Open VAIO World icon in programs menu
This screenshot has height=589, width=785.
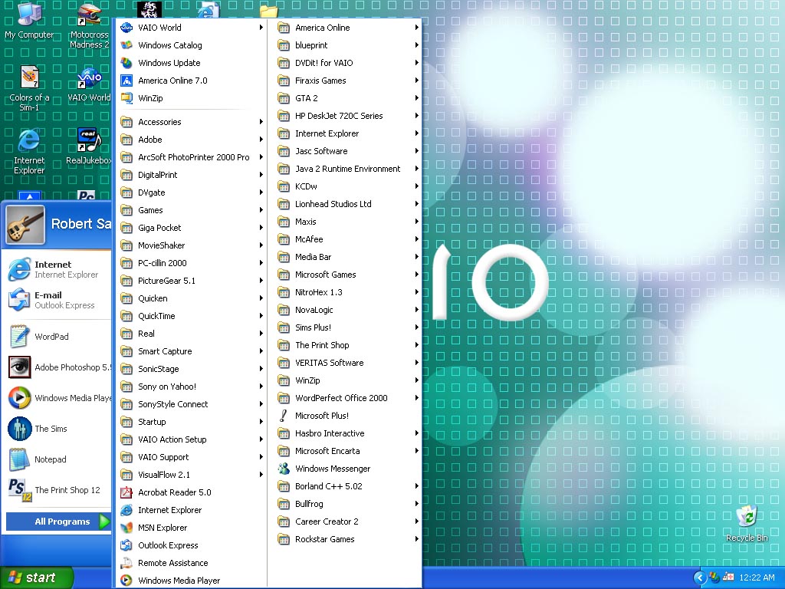coord(126,28)
